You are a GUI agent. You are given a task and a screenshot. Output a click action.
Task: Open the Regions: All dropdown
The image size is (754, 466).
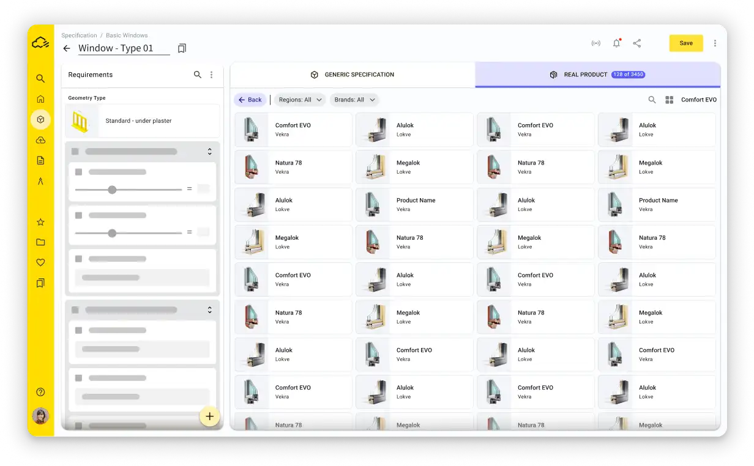click(300, 100)
